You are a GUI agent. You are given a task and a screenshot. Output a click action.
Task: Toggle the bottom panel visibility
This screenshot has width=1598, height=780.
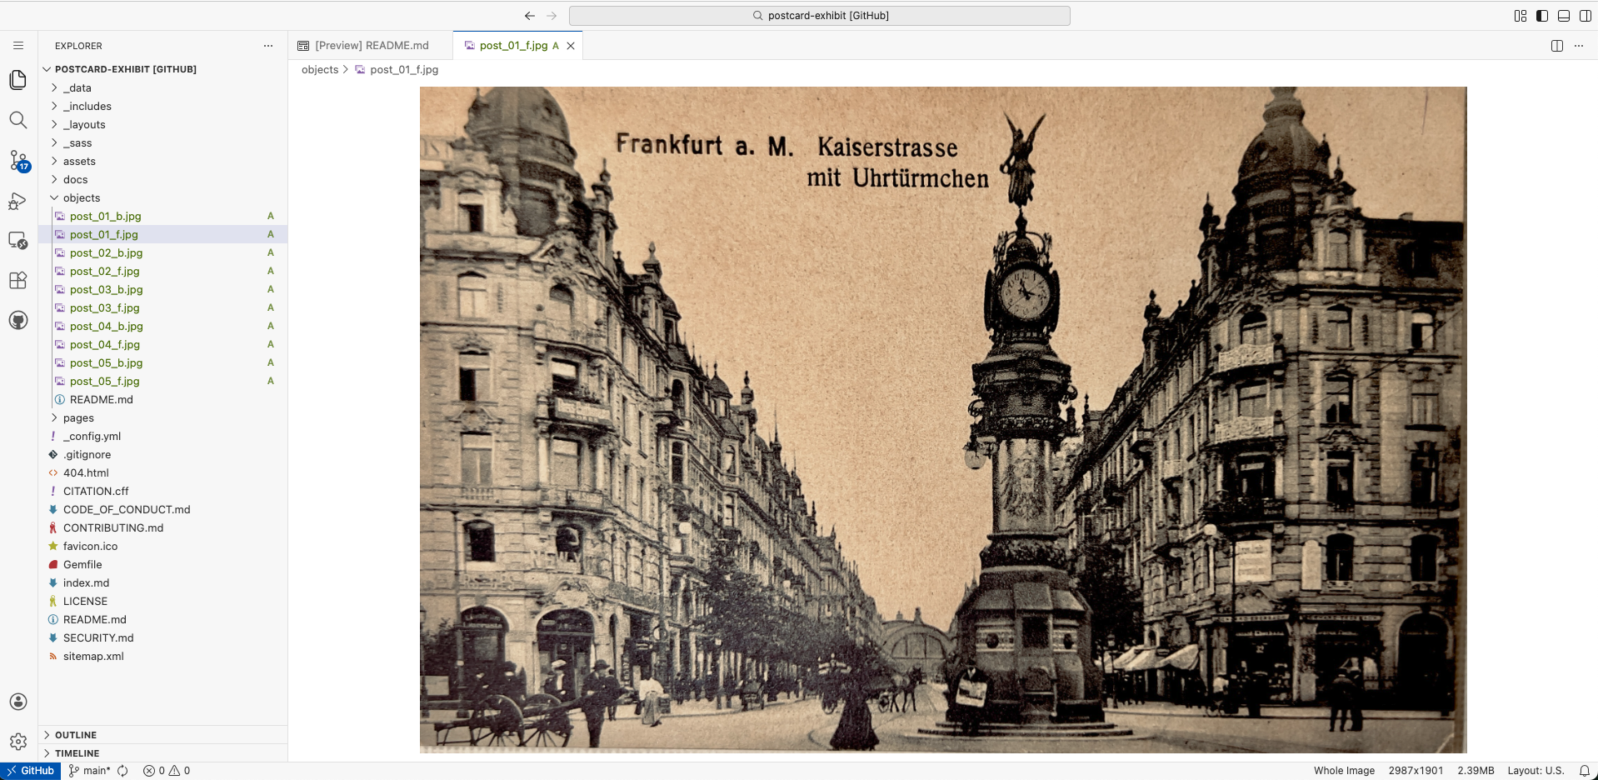[x=1564, y=16]
